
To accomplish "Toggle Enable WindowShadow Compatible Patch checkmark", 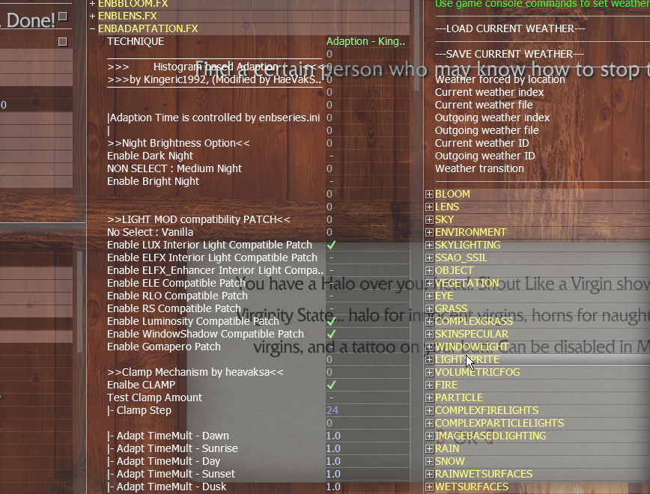I will (331, 334).
